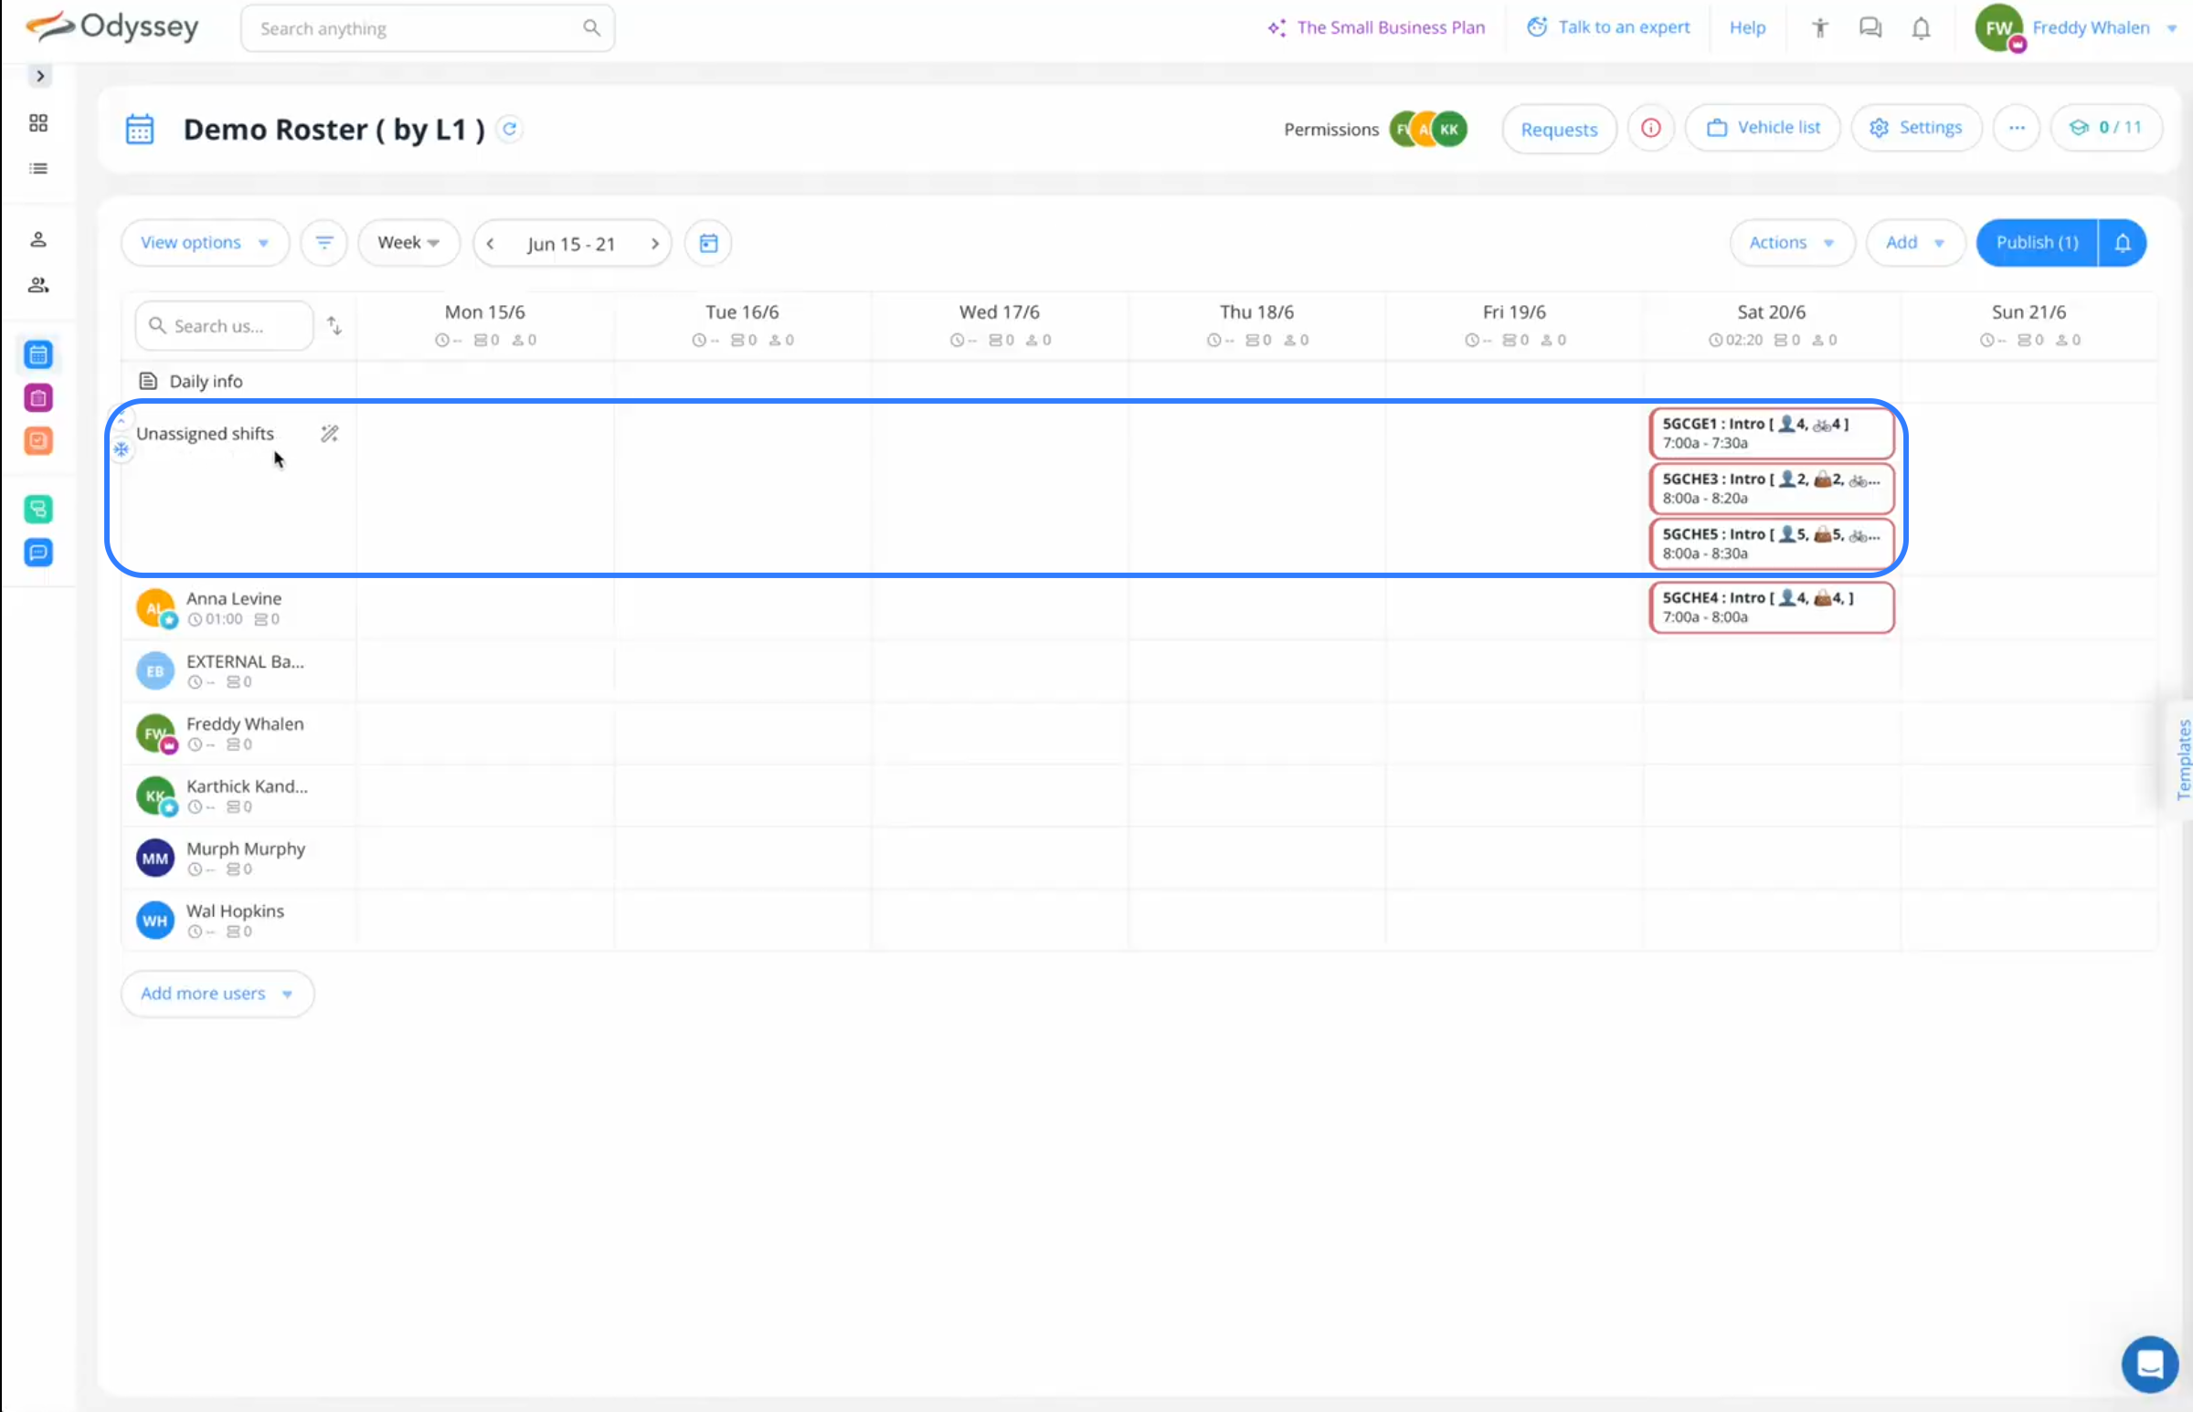Open notifications bell in top bar
This screenshot has width=2193, height=1412.
click(x=1921, y=28)
